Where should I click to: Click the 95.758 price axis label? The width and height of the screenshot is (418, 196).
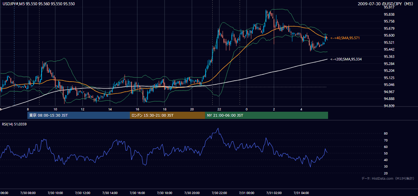tap(389, 21)
